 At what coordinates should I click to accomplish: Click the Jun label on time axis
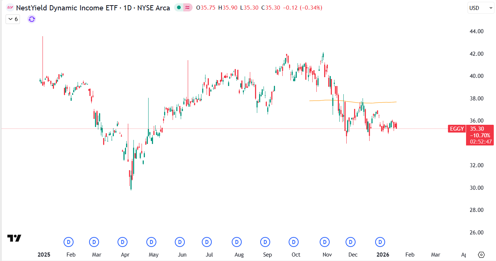point(182,255)
